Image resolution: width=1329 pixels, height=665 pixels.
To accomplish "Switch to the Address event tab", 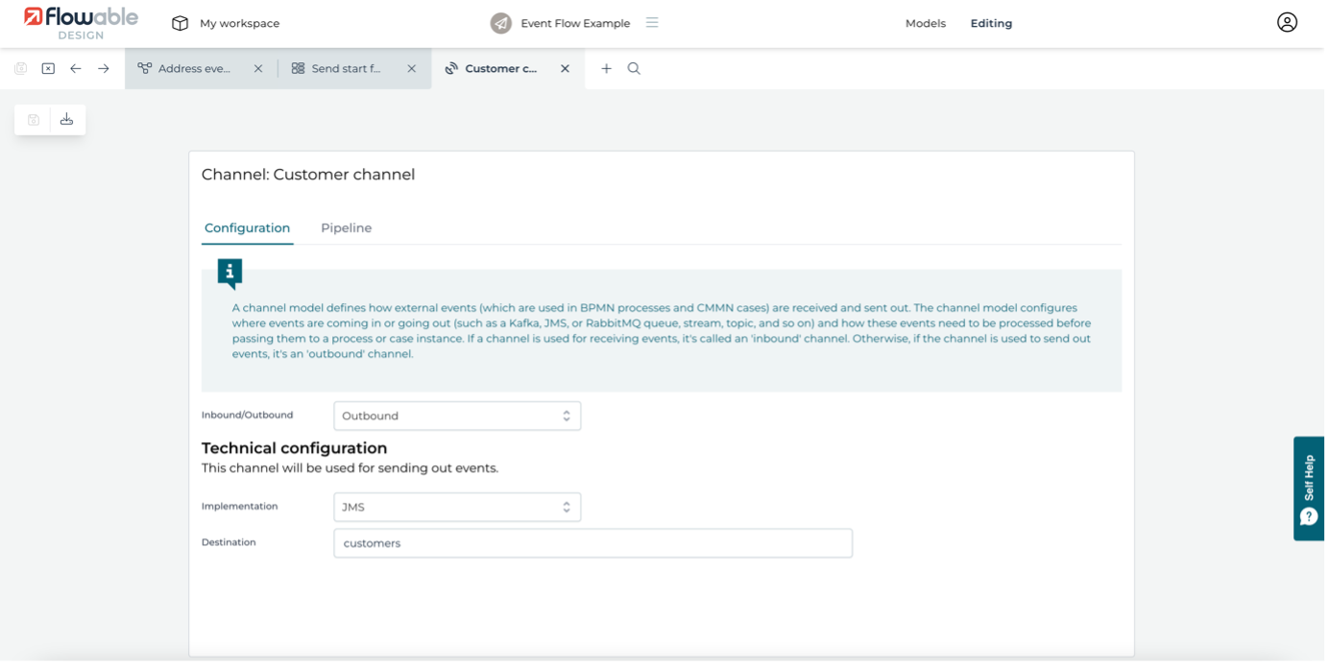I will click(192, 69).
